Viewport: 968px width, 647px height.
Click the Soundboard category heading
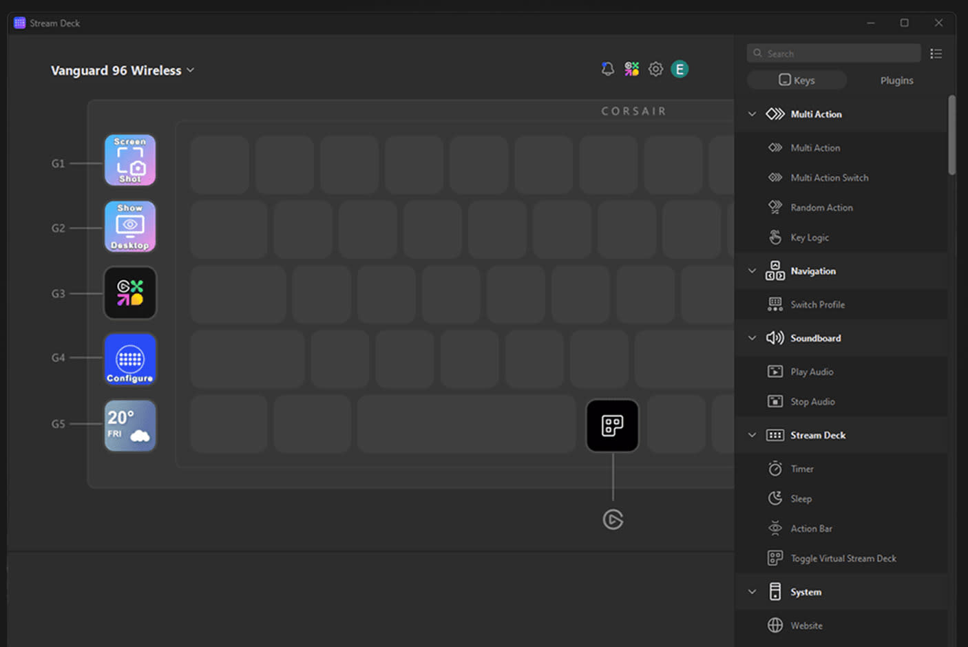point(815,338)
